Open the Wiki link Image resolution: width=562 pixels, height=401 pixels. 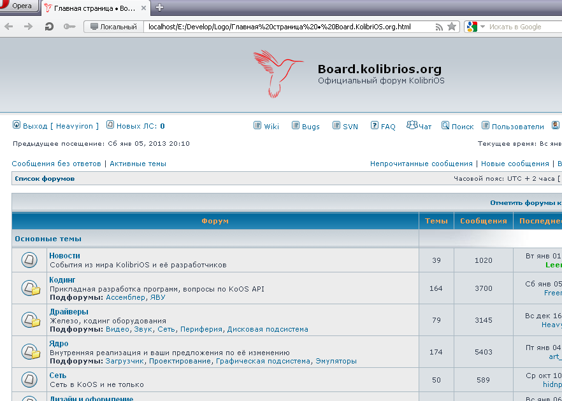[271, 126]
